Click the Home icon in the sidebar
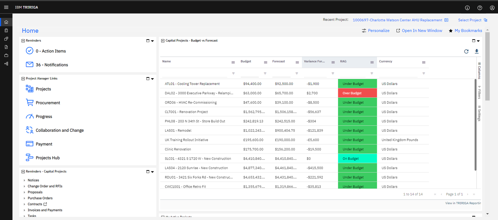This screenshot has height=220, width=498. point(6,22)
